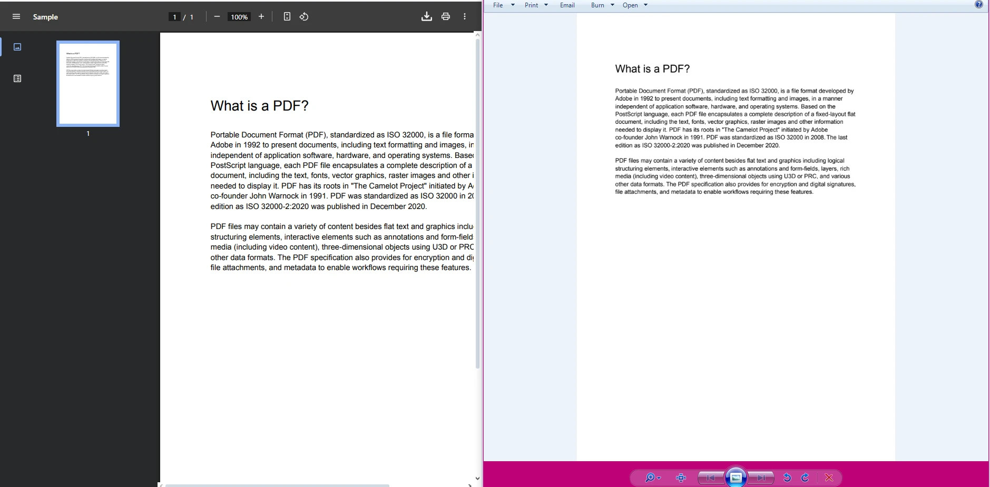Select the Email menu item
990x487 pixels.
tap(566, 5)
